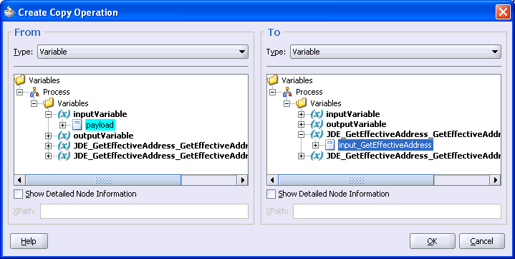This screenshot has width=515, height=259.
Task: Expand input_GetEffectiveAddress node in To tree
Action: tap(316, 146)
